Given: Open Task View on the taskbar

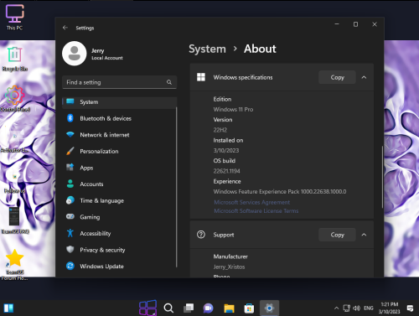Looking at the screenshot, I should click(x=189, y=308).
